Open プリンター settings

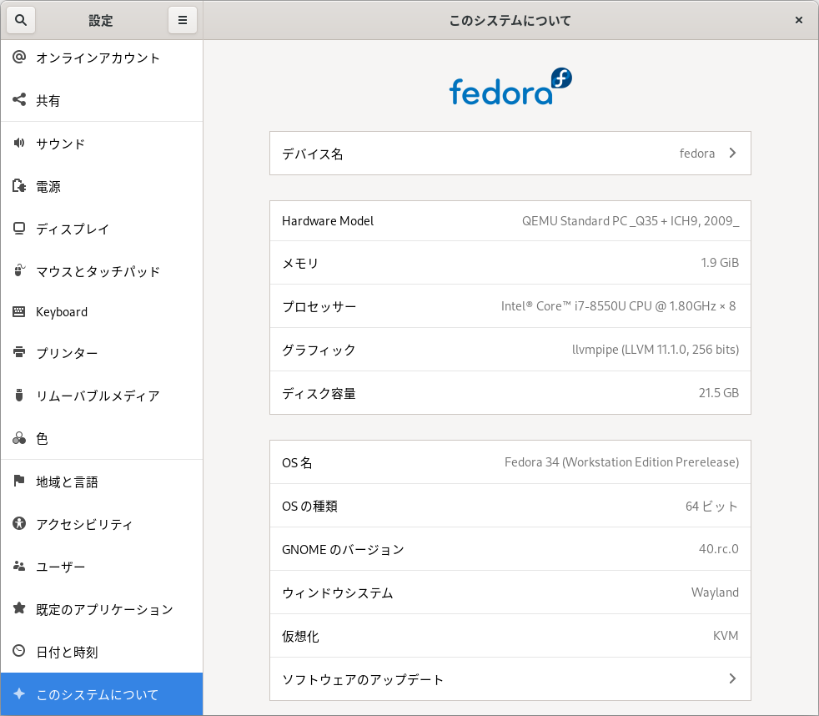point(102,353)
